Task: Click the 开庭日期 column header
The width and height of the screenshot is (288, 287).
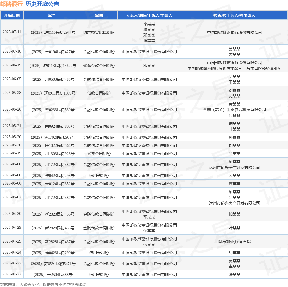Action: [12, 15]
